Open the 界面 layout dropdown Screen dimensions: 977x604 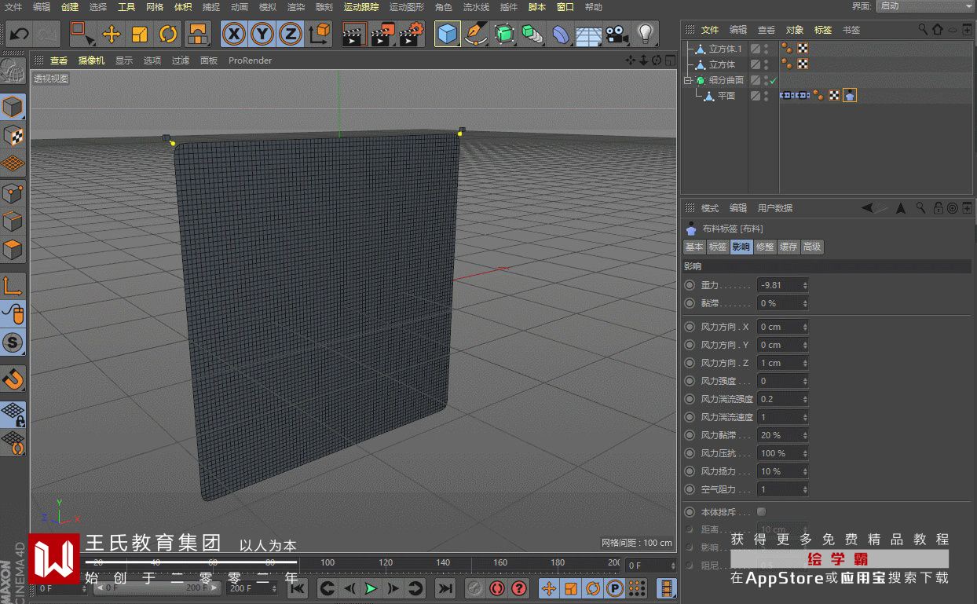(x=925, y=6)
